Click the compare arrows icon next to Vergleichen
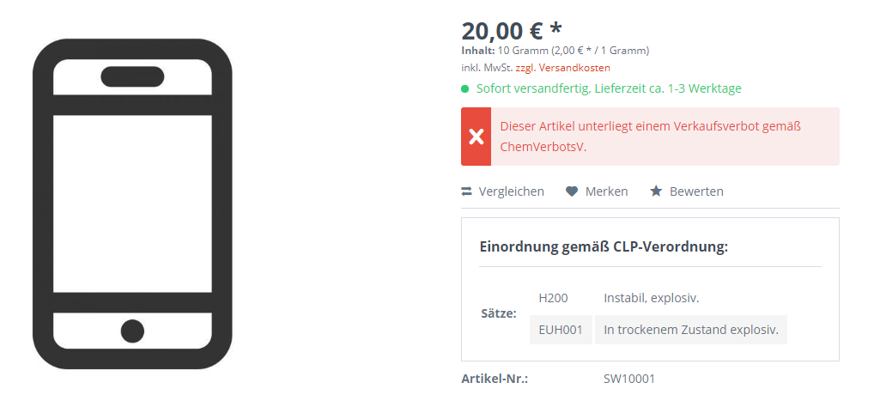 click(466, 191)
